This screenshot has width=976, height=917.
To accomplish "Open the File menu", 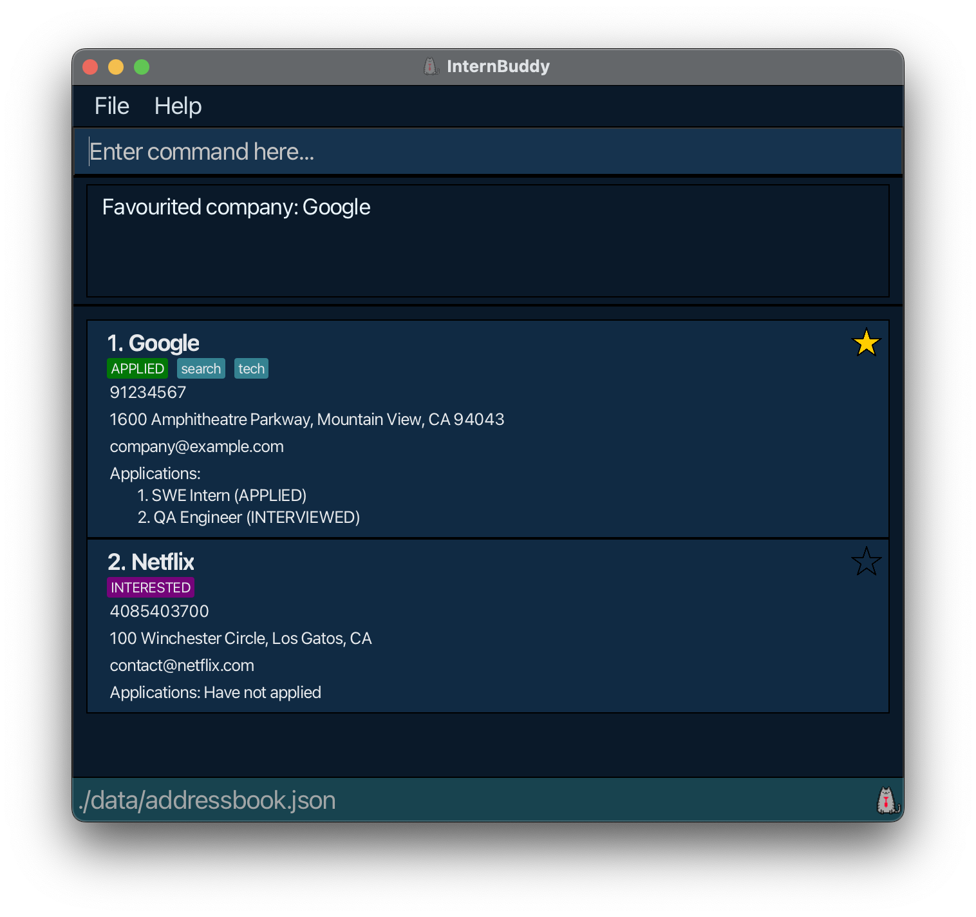I will 112,106.
